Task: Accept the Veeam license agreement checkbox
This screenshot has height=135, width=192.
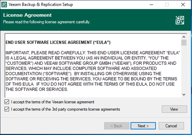Action: [7, 102]
